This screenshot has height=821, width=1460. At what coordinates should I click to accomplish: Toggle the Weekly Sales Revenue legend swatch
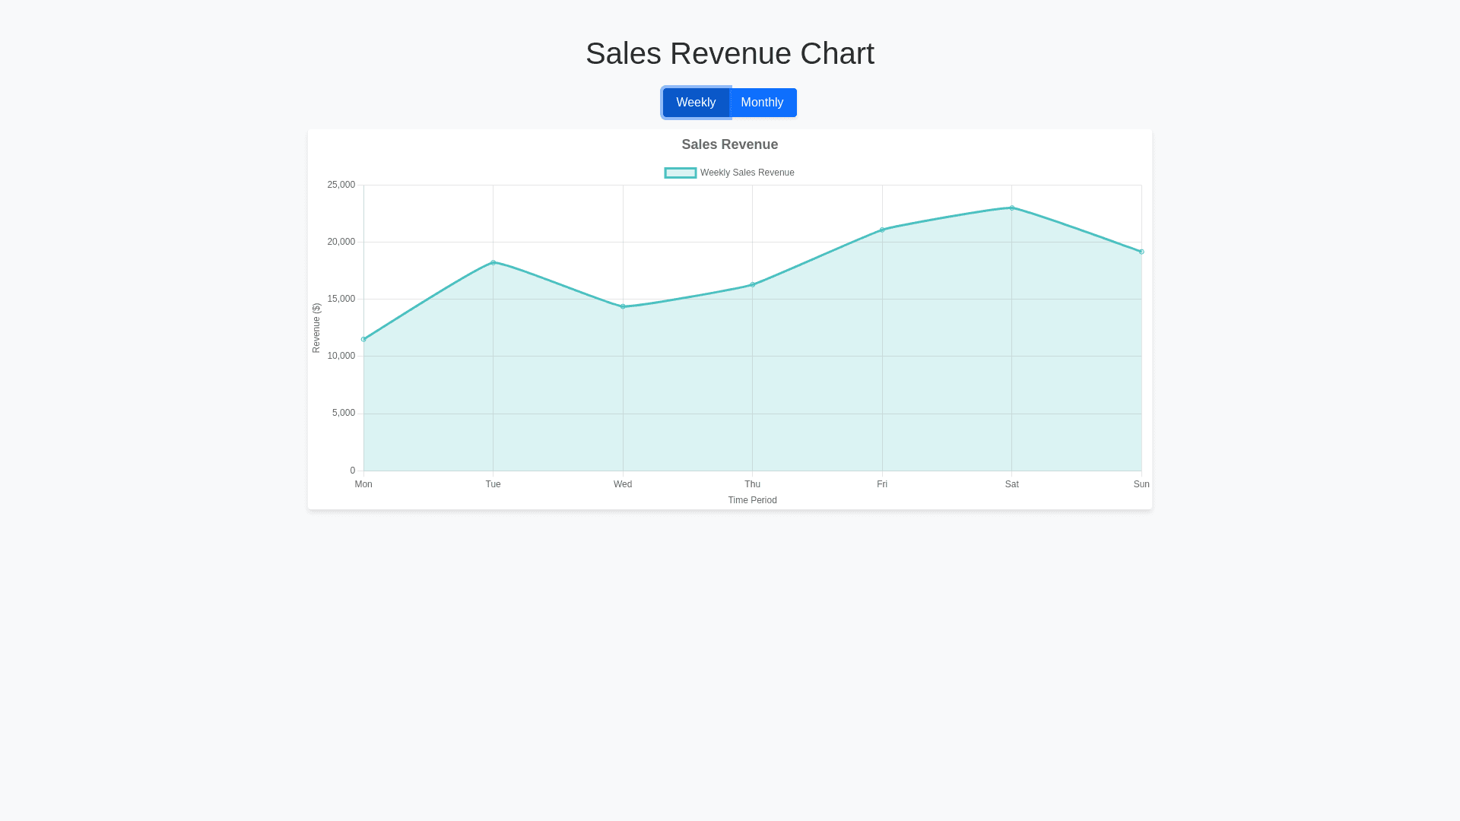pyautogui.click(x=680, y=173)
